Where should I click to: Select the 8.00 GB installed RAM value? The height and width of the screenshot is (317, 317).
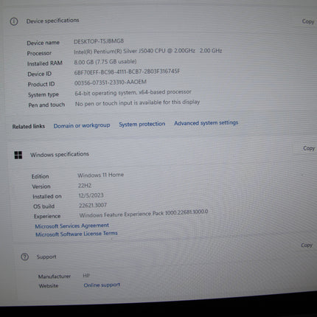(105, 62)
